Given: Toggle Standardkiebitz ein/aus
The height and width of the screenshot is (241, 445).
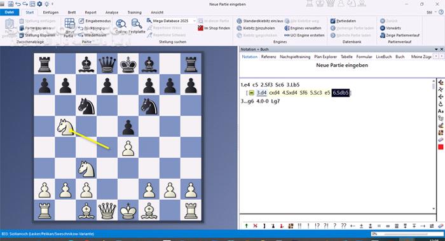Looking at the screenshot, I should (259, 21).
